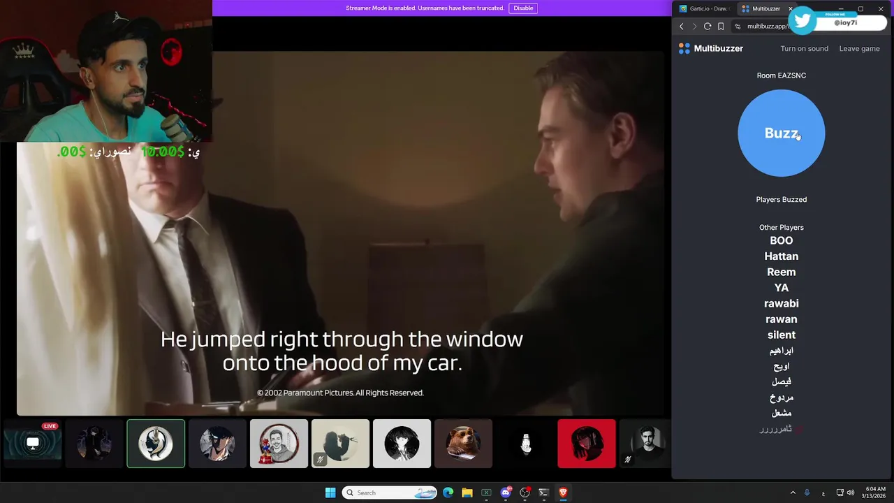894x503 pixels.
Task: Bookmark the current page
Action: click(721, 27)
